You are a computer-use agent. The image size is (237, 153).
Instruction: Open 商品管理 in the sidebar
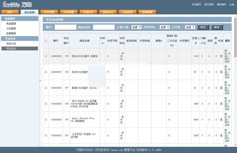pyautogui.click(x=11, y=24)
